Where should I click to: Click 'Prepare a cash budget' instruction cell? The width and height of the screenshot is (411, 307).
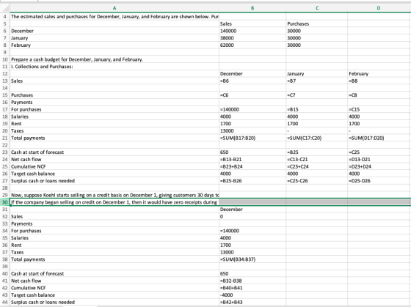114,59
